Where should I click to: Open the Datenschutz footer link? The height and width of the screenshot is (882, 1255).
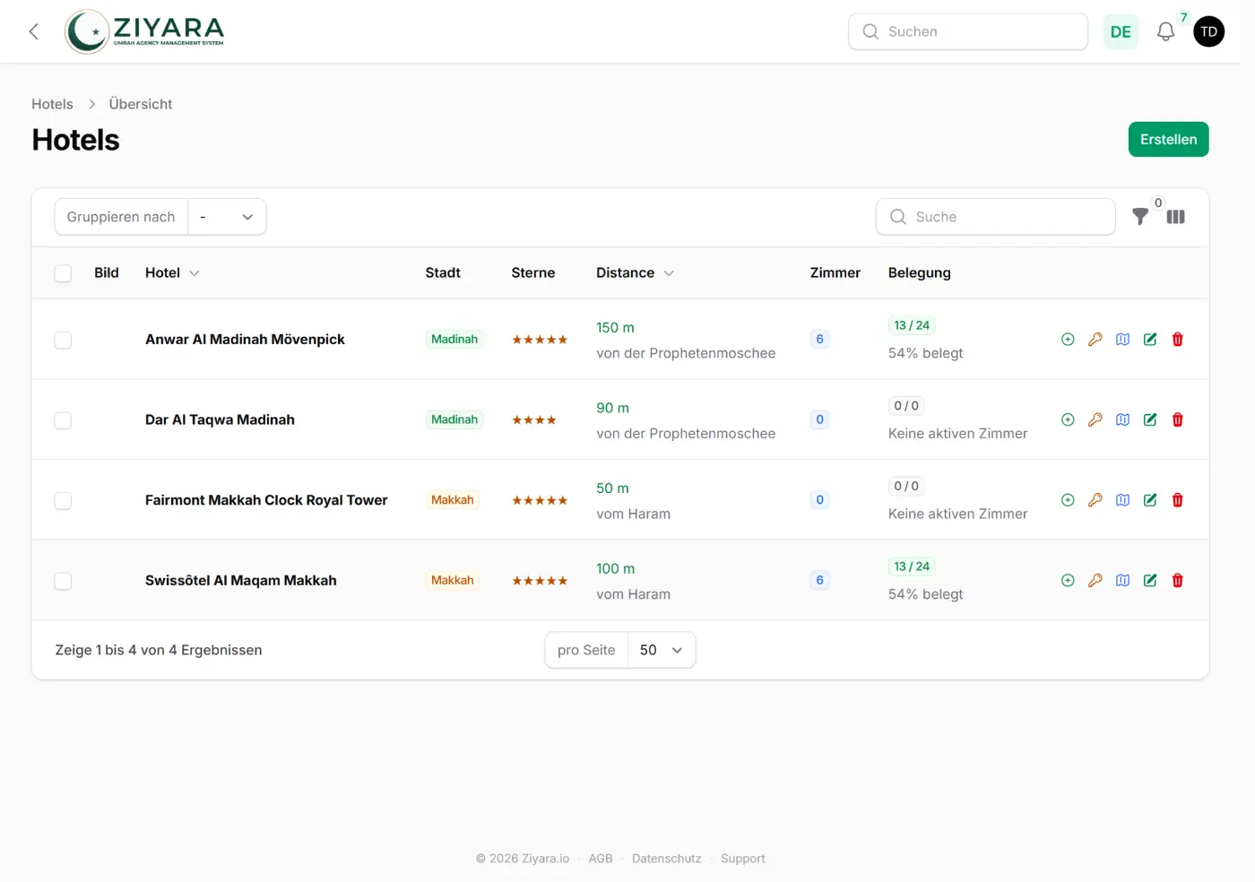coord(667,859)
